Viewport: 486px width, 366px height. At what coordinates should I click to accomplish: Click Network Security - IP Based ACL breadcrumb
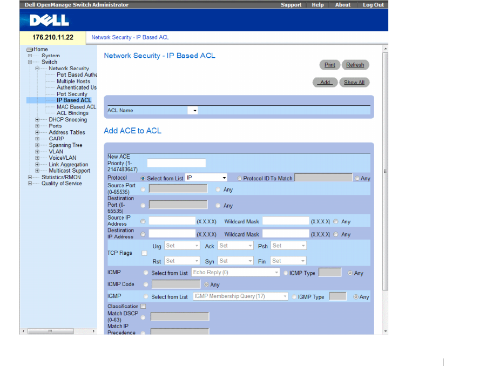tap(130, 37)
